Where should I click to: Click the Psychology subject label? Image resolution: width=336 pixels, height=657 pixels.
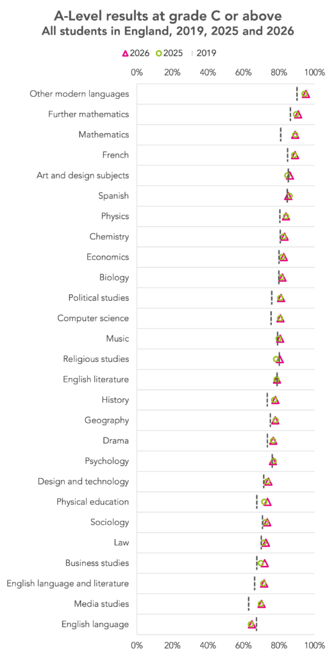point(107,461)
